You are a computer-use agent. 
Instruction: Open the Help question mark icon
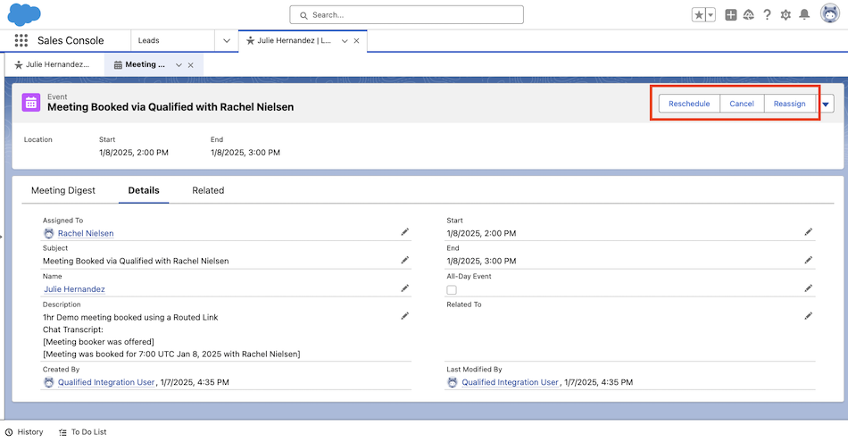coord(767,15)
